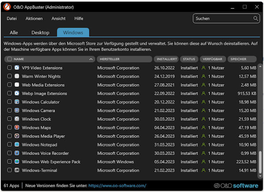
Task: Check the Webp Image Extensions checkbox
Action: pyautogui.click(x=9, y=93)
